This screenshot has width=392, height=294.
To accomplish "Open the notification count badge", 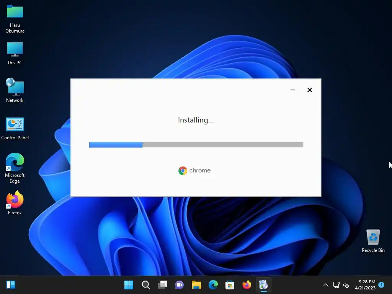I will tap(381, 284).
